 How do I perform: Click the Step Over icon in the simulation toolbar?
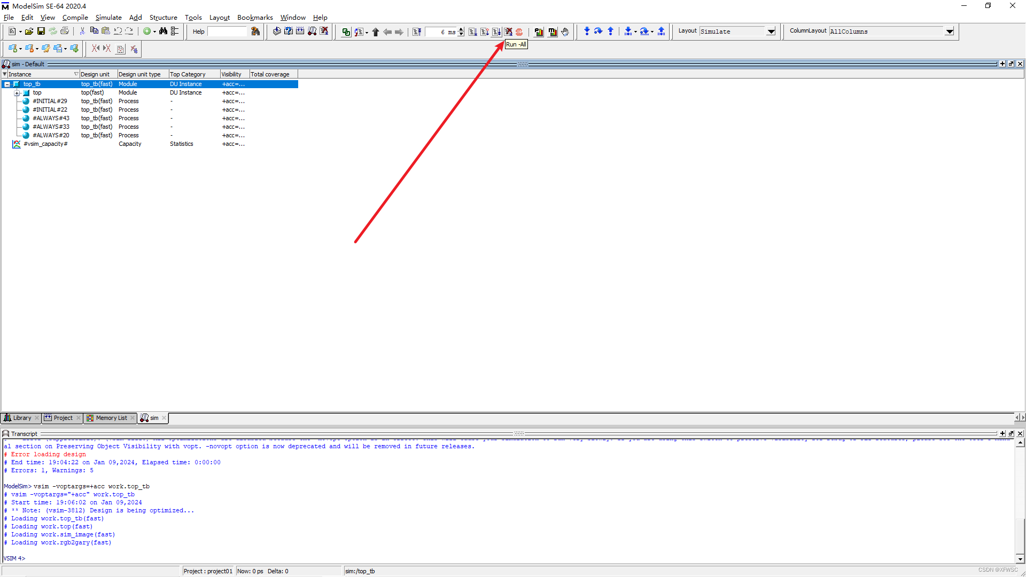point(598,31)
